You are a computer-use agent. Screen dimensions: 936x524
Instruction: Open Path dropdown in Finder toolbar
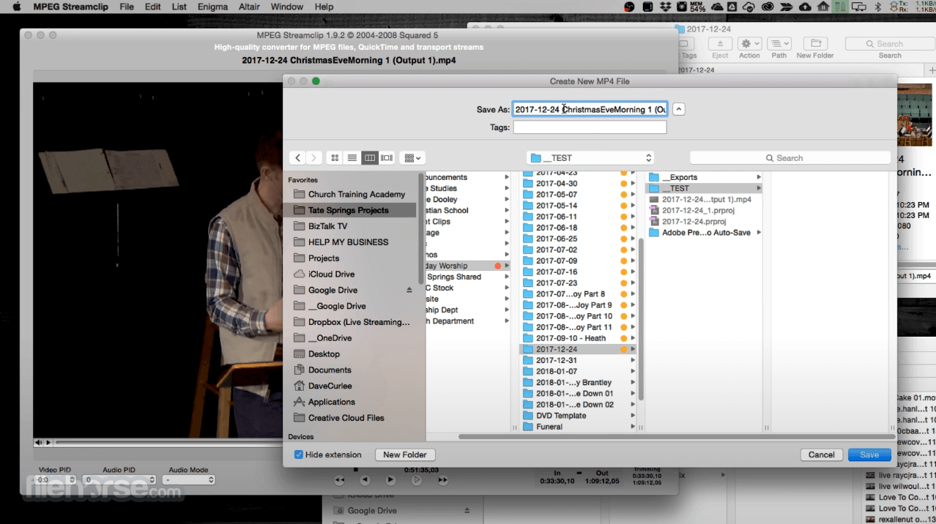[779, 44]
